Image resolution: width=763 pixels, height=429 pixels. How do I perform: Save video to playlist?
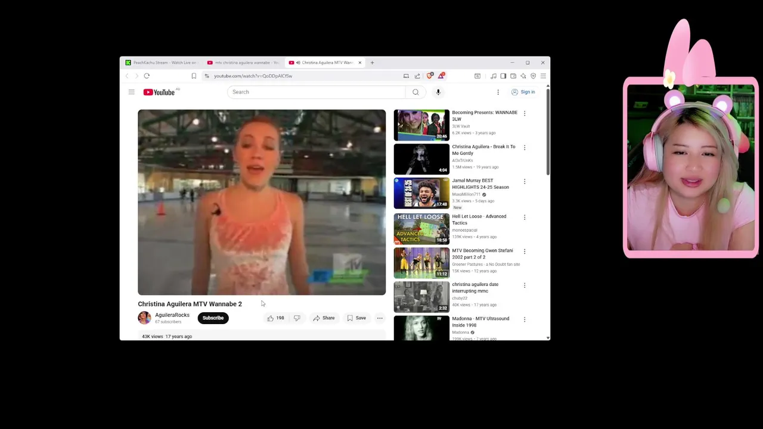point(356,318)
